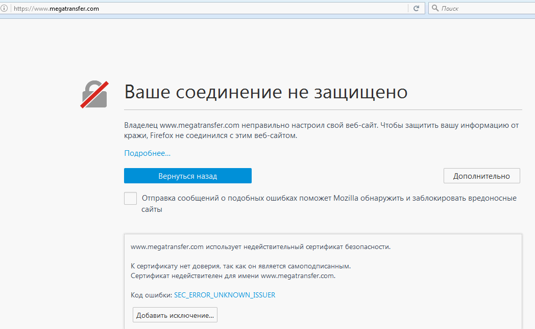Click the heading 'Ваше соединение не защищено'

(266, 92)
